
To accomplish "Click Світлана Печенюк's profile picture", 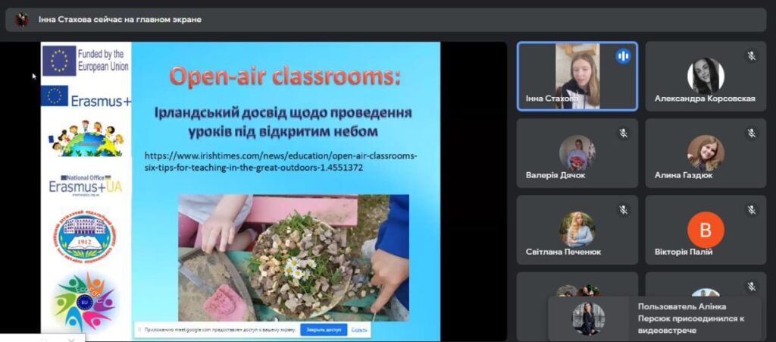I will [577, 229].
